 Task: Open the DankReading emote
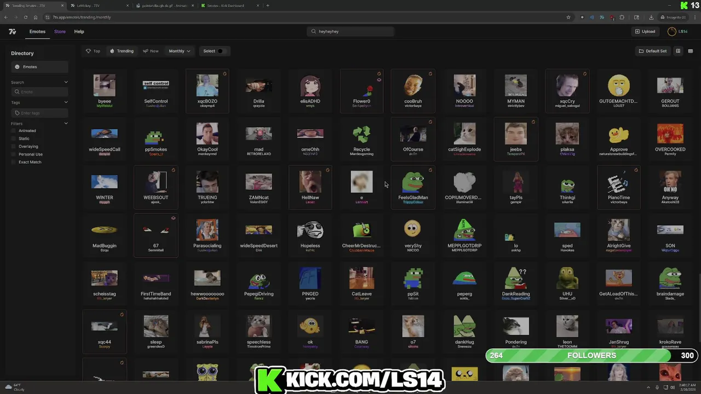pos(516,283)
